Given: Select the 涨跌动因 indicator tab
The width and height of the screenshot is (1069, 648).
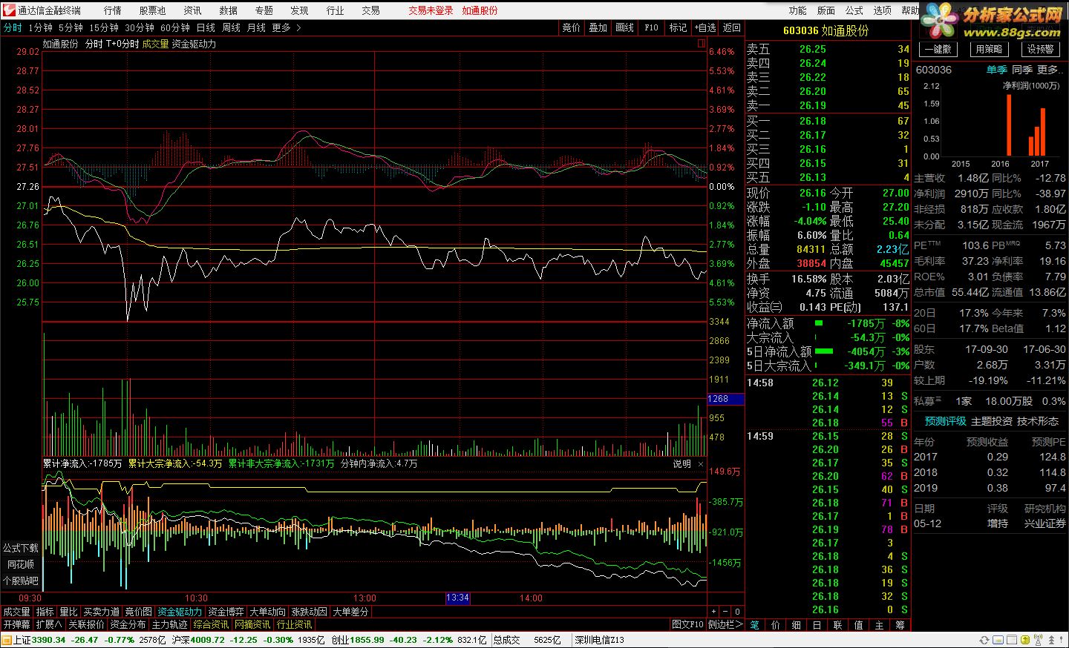Looking at the screenshot, I should tap(309, 612).
